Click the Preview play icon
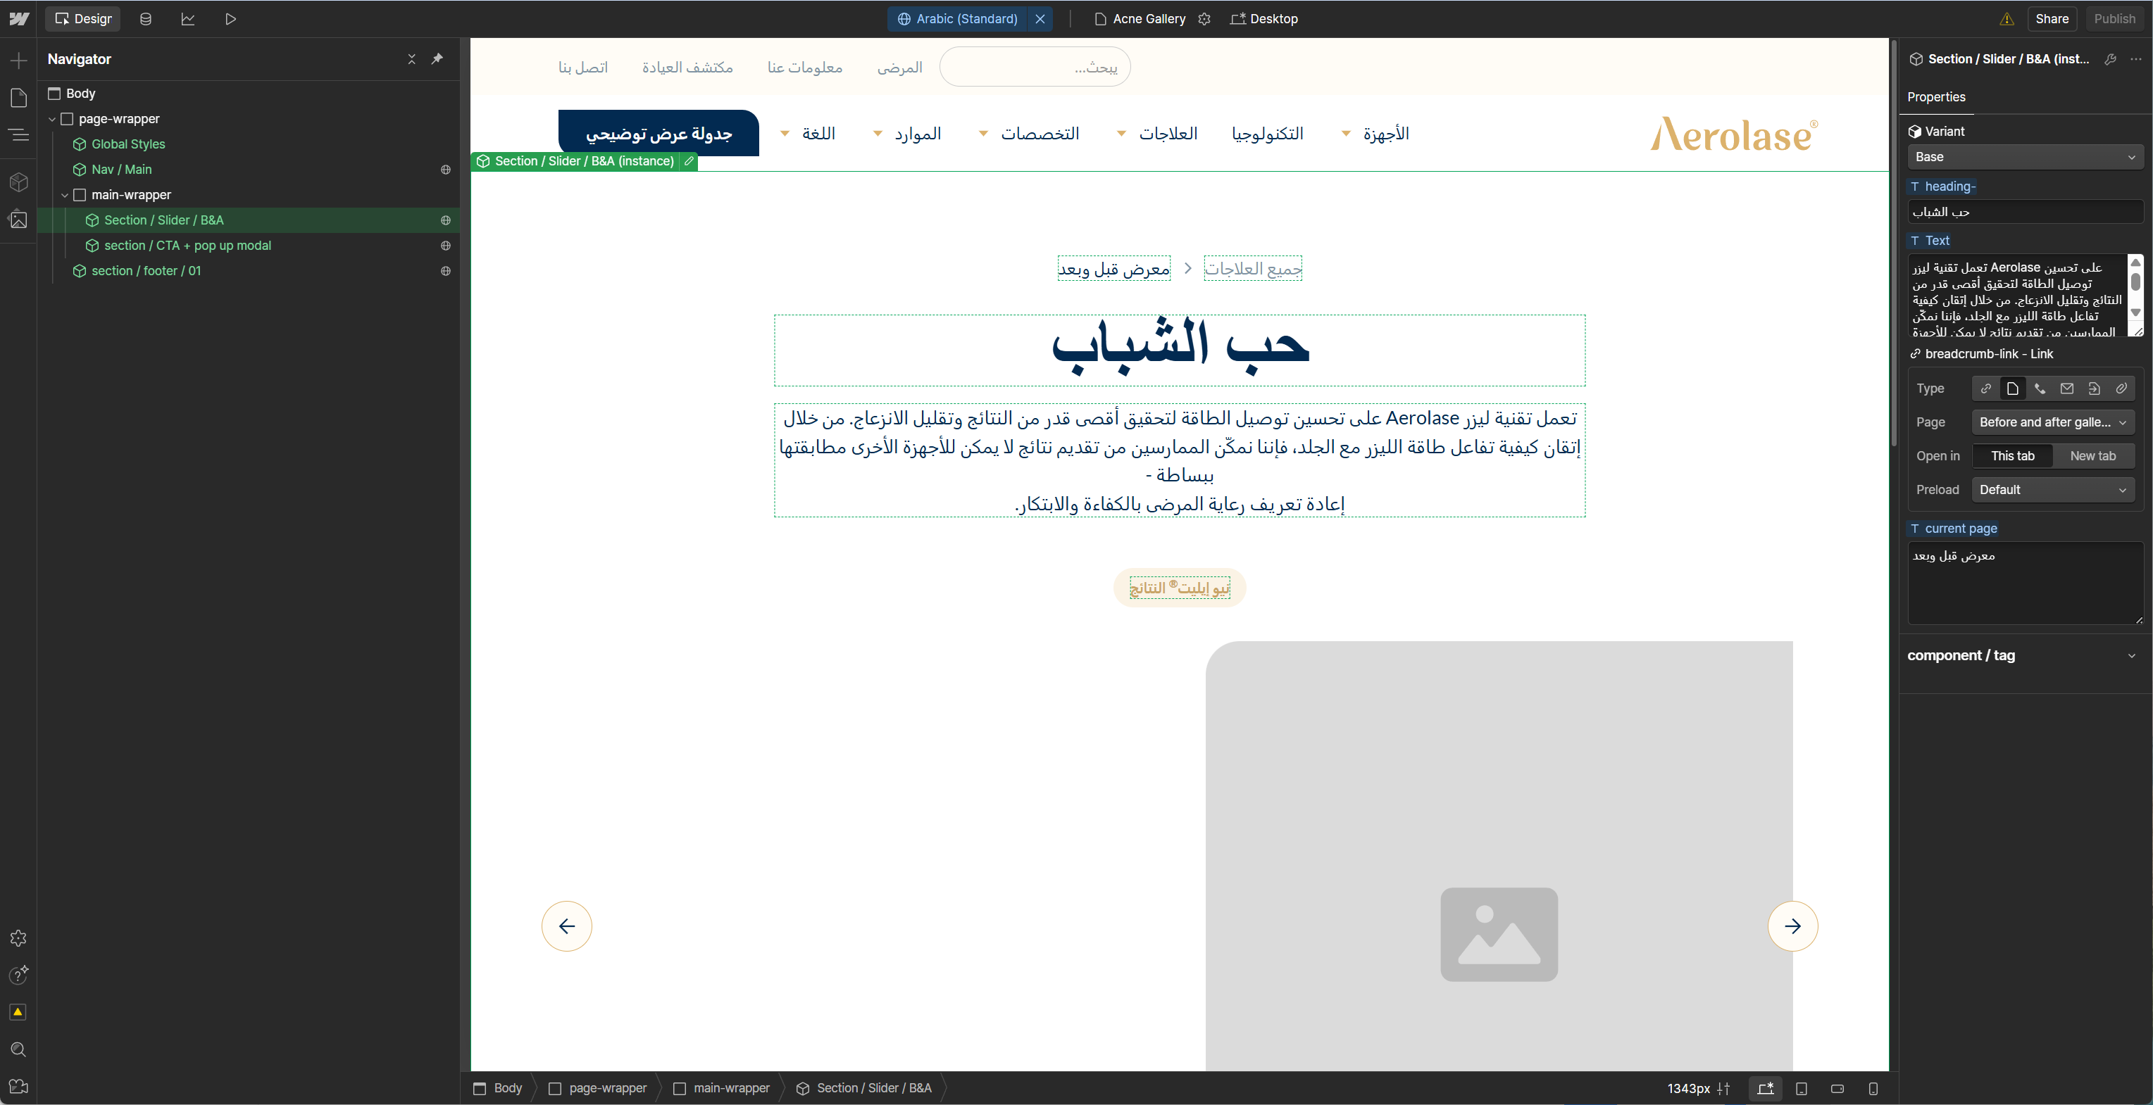Image resolution: width=2153 pixels, height=1105 pixels. 231,18
